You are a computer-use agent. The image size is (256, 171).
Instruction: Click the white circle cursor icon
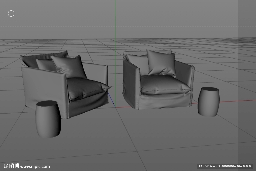coord(11,13)
